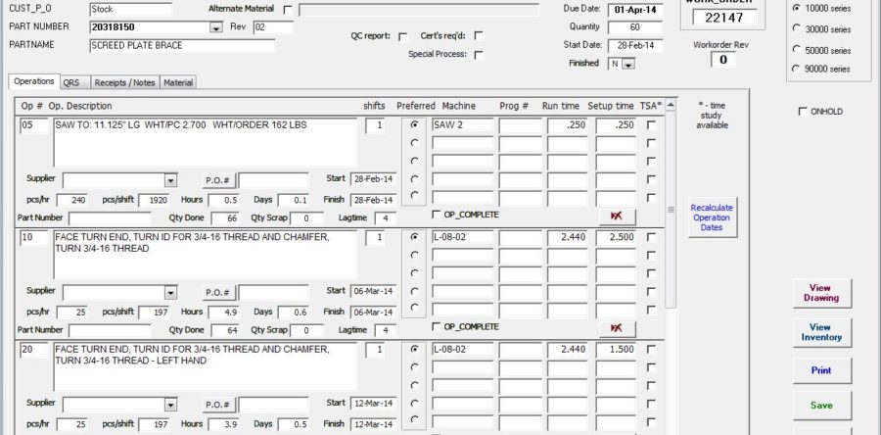Click the CUST_P_O field containing Stock

coord(131,10)
